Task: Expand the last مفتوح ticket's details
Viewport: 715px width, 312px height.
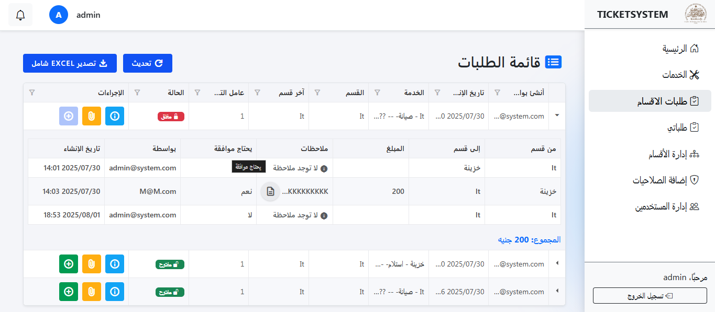Action: tap(556, 292)
